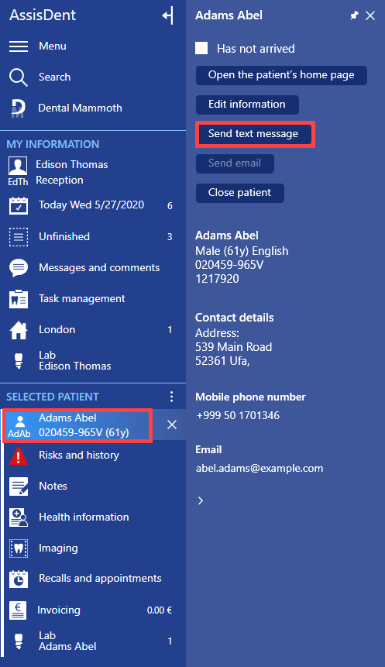Select Unfinished menu entry

click(x=64, y=236)
